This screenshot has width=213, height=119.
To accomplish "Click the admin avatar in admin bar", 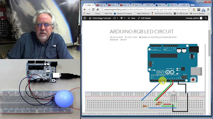I will click(x=201, y=18).
